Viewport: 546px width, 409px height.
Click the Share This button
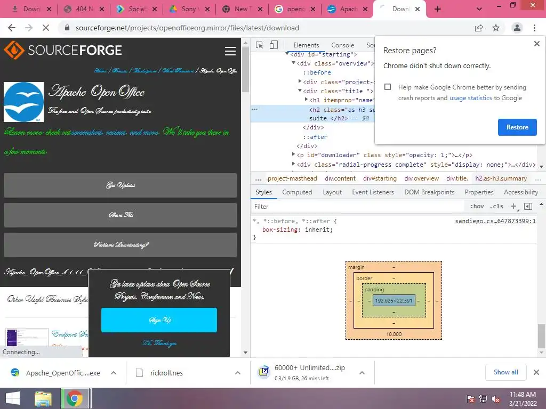click(x=121, y=215)
